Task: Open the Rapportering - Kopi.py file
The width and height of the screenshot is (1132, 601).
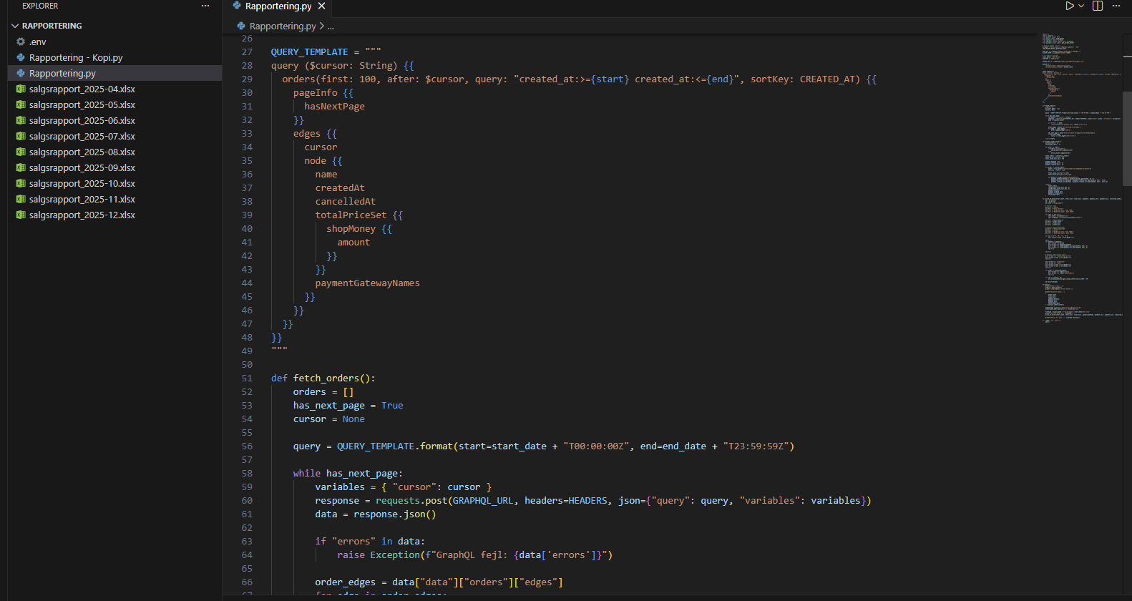Action: click(x=76, y=58)
